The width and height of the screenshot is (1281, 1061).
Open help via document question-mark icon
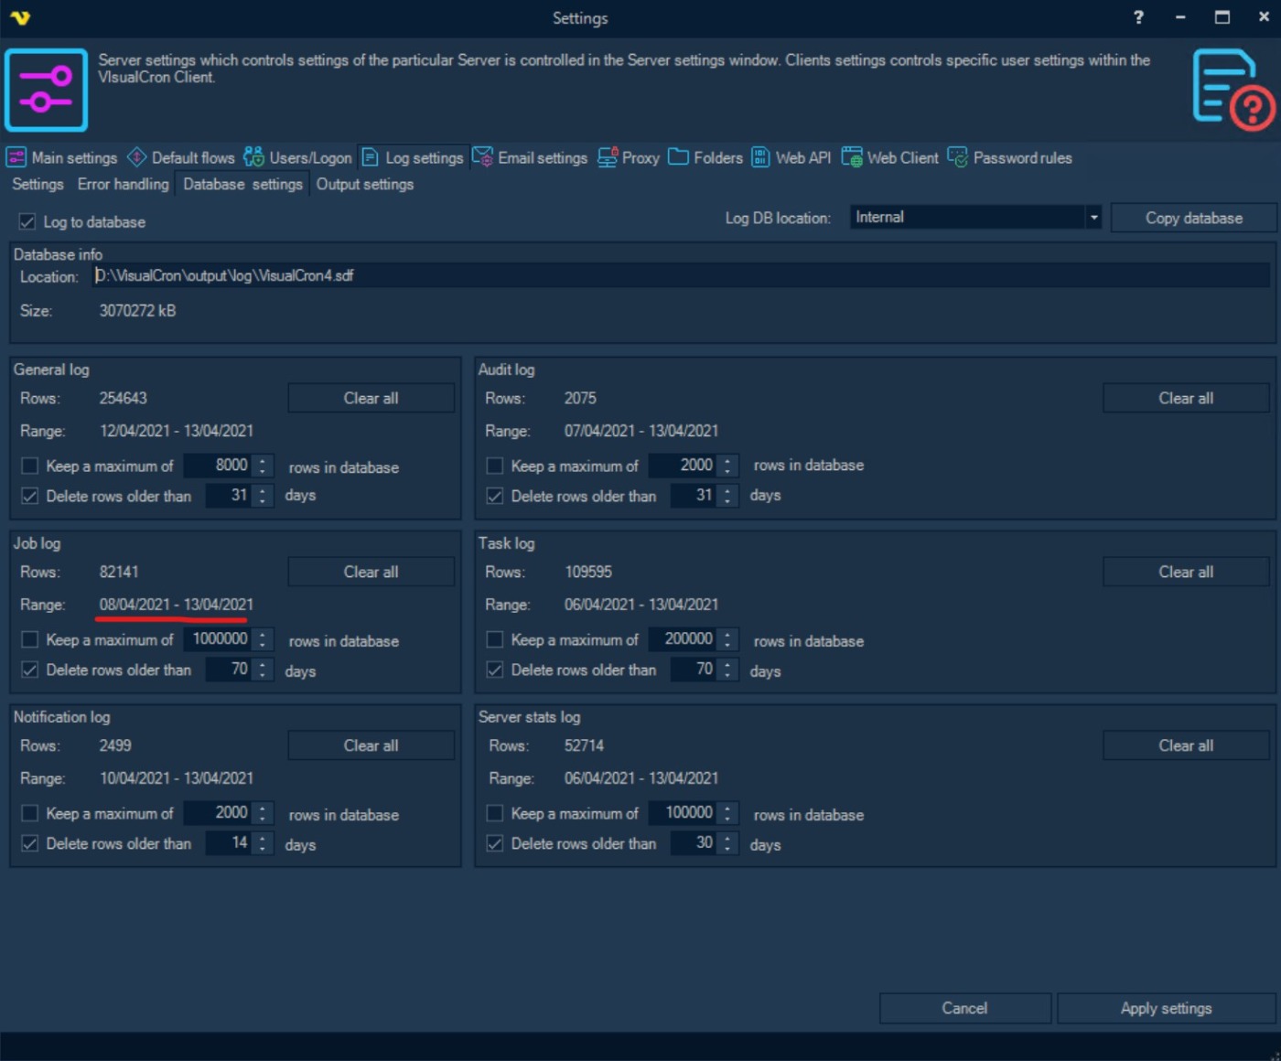pos(1233,90)
